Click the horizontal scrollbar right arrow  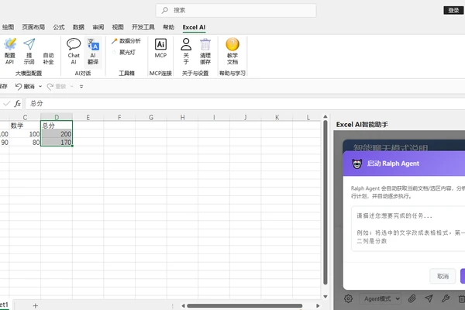[318, 305]
